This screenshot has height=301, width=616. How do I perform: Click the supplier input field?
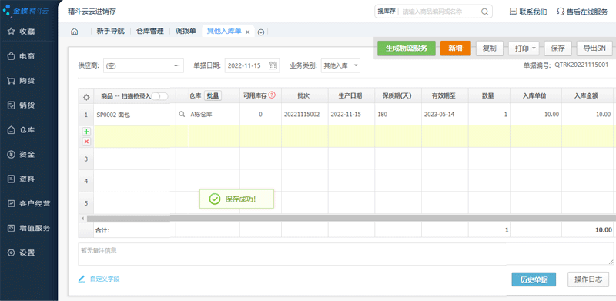pos(143,65)
